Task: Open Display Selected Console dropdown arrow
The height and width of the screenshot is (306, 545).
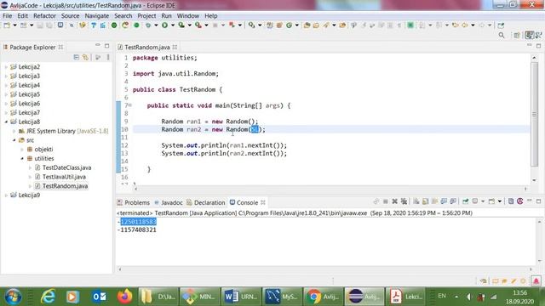Action: coord(483,201)
